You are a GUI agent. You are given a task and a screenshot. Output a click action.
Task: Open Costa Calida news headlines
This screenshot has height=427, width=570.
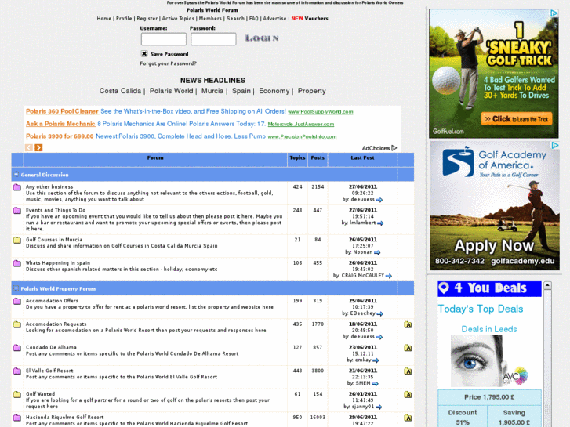tap(120, 91)
